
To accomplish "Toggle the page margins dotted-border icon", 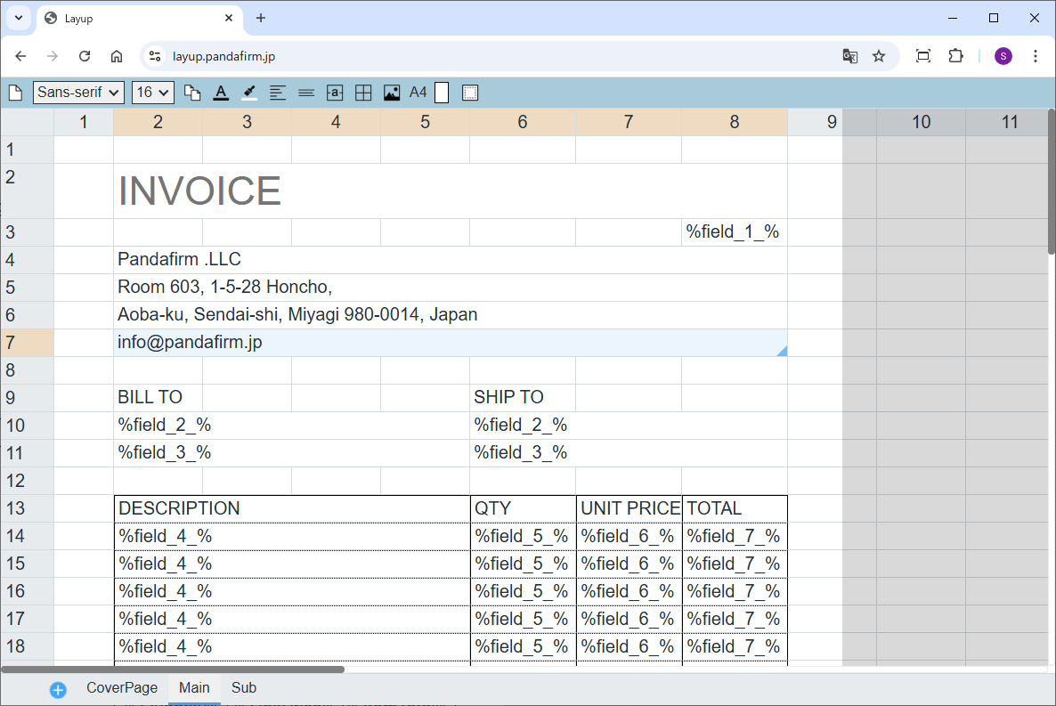I will click(x=470, y=93).
